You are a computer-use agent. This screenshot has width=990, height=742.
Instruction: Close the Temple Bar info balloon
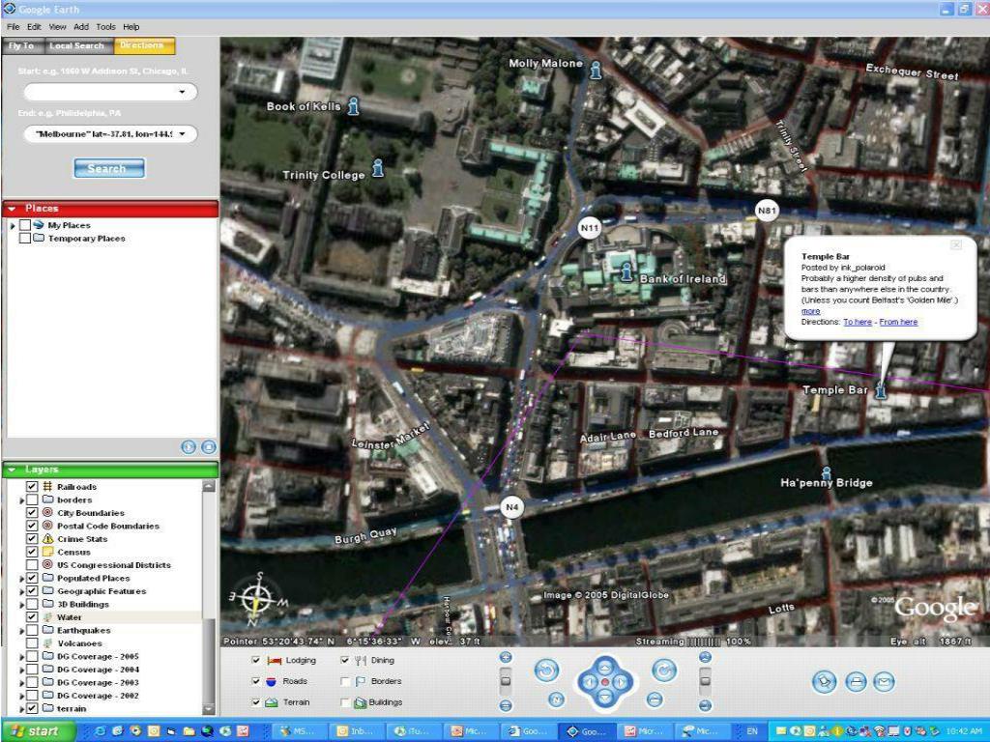coord(956,244)
